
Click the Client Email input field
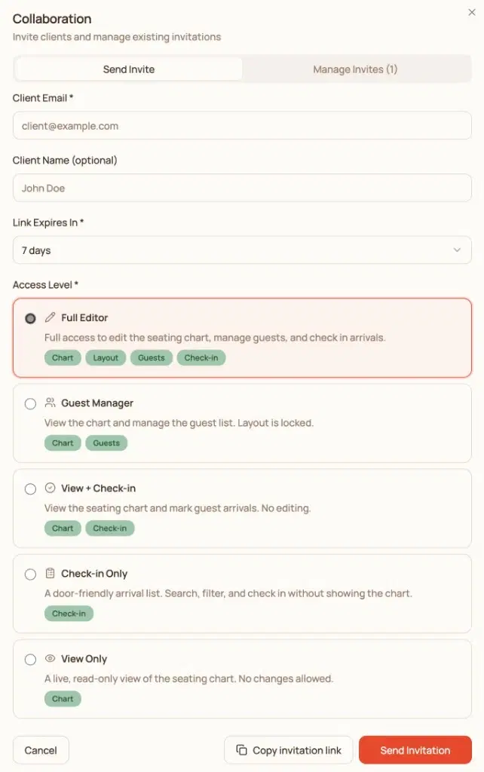pyautogui.click(x=242, y=125)
